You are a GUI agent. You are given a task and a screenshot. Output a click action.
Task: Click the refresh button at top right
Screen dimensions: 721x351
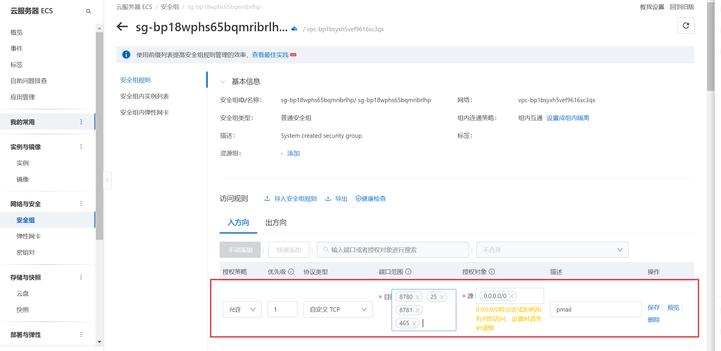click(685, 26)
